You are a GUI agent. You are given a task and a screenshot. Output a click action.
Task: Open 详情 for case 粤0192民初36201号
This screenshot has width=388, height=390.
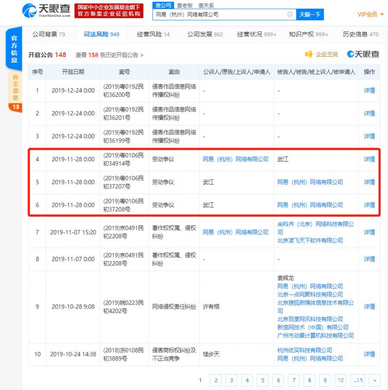click(x=369, y=113)
